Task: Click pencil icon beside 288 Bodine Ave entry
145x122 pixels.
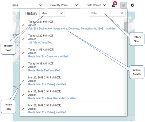Action: pyautogui.click(x=23, y=25)
